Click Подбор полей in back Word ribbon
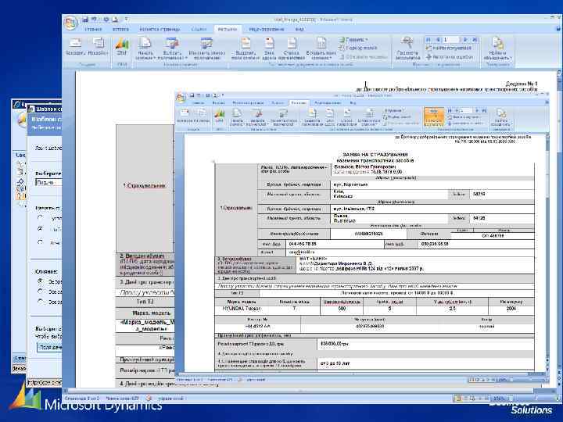The image size is (563, 422). point(357,48)
